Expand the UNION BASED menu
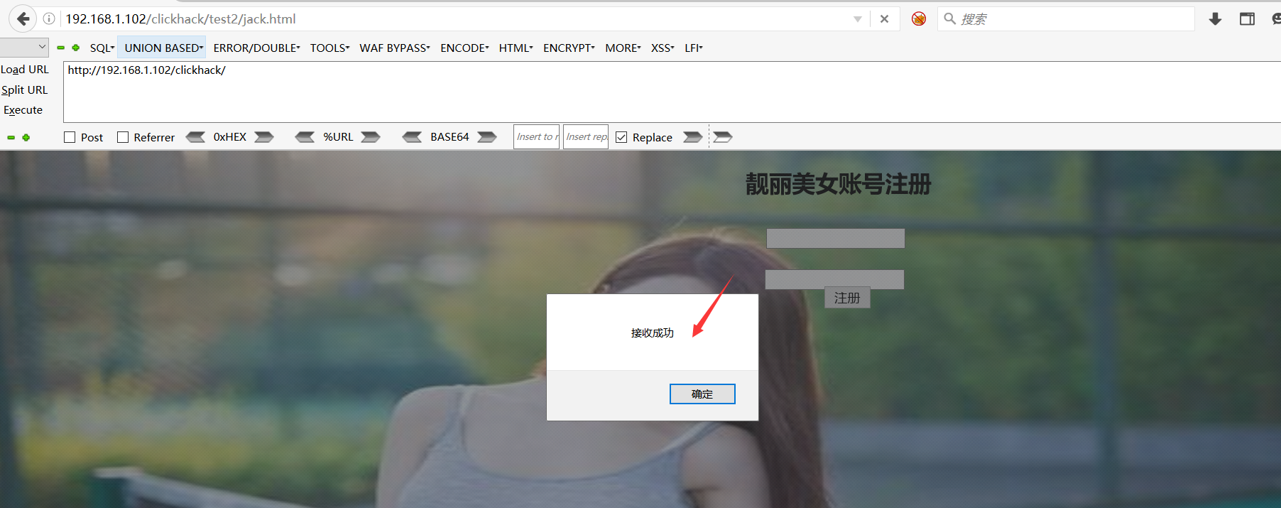The image size is (1281, 508). [x=163, y=48]
